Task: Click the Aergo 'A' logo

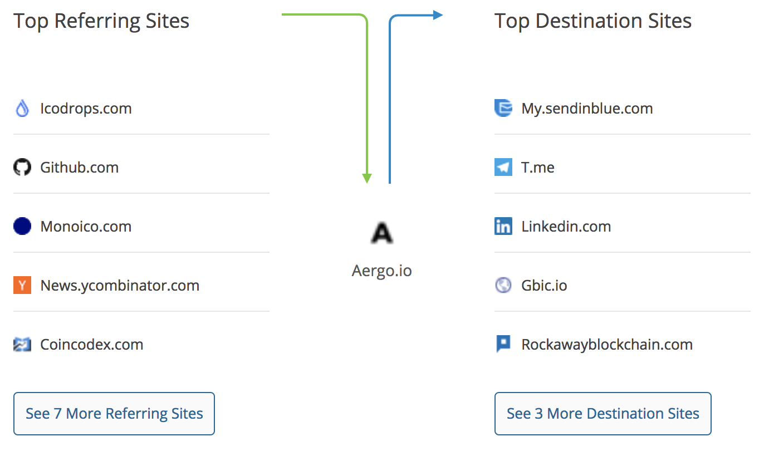Action: [x=381, y=233]
